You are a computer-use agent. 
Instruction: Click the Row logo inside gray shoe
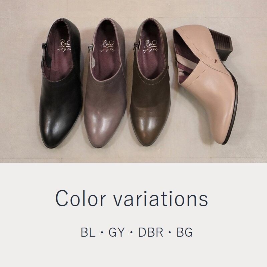click(x=107, y=46)
